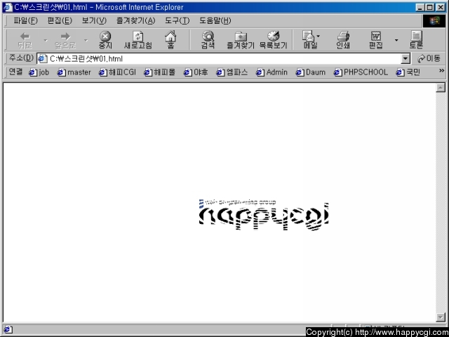Open the job link in Links bar

pos(39,72)
